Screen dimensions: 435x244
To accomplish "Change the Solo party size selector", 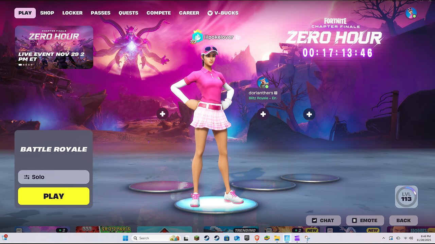I will [x=54, y=177].
